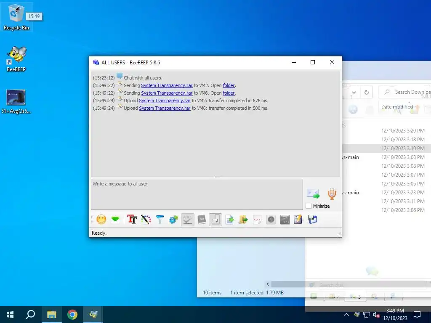Toggle the Aa word completion button
The width and height of the screenshot is (431, 323).
coord(202,220)
